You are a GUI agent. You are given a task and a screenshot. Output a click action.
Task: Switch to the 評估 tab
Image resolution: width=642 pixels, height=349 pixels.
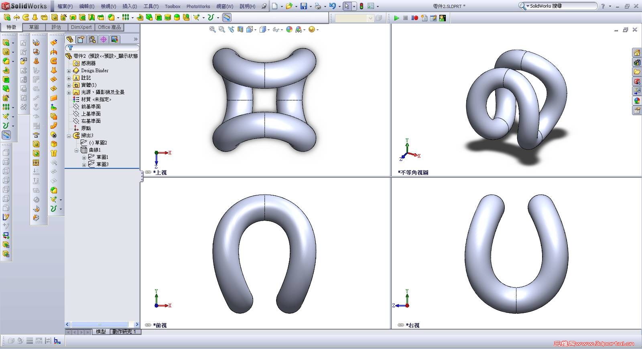(56, 27)
